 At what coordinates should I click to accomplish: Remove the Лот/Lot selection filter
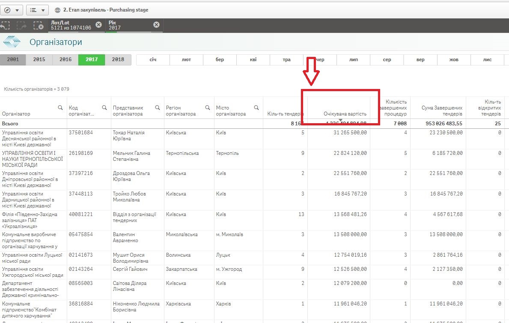pyautogui.click(x=98, y=25)
